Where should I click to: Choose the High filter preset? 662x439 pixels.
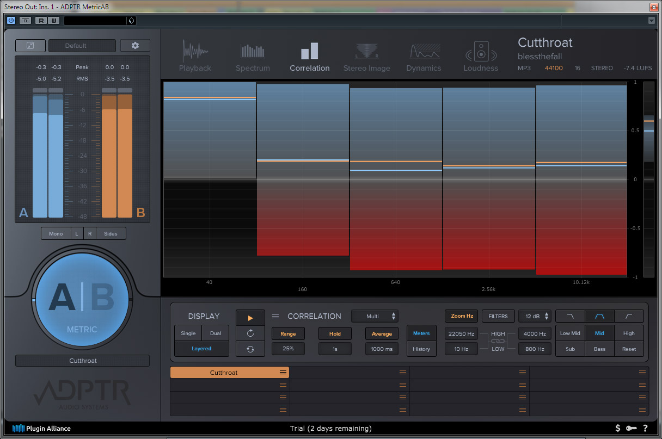tap(629, 333)
